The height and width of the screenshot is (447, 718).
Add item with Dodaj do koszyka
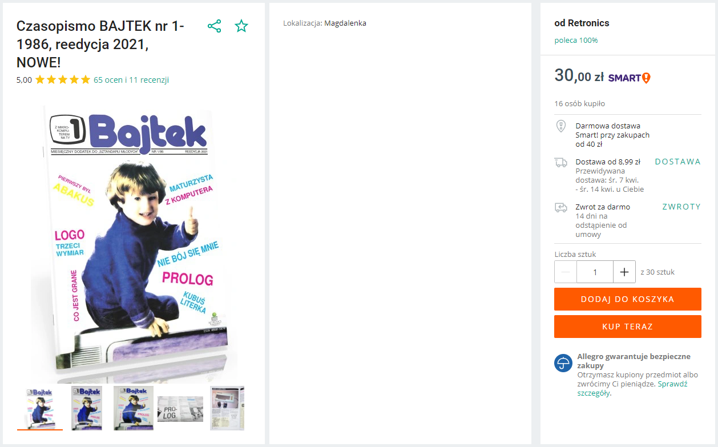(627, 299)
